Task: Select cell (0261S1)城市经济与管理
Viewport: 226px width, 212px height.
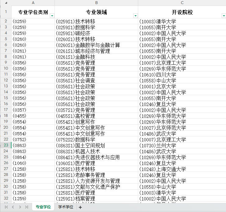Action: [96, 51]
